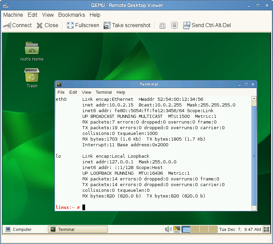
Task: Click the Terminal window button on the taskbar
Action: 78,229
